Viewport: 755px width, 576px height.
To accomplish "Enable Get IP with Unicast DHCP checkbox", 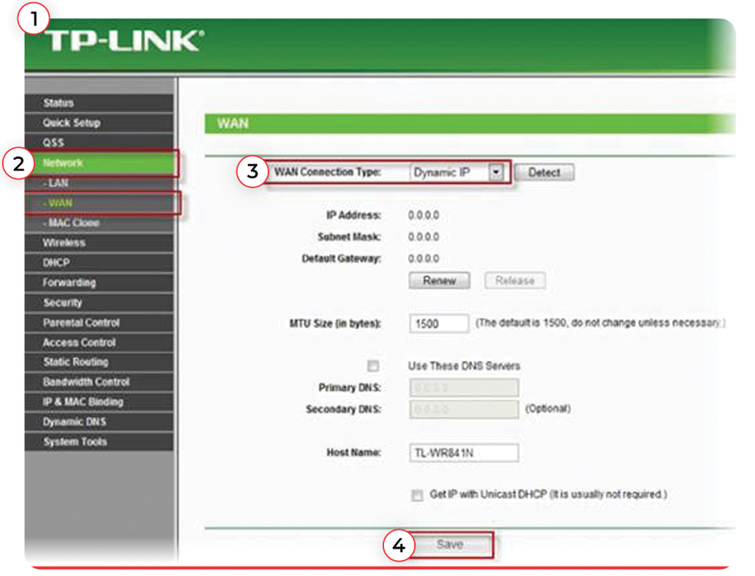I will click(x=417, y=495).
